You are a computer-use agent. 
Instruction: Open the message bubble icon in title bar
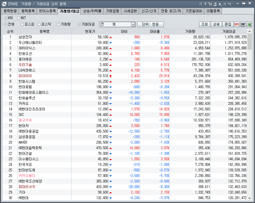click(201, 4)
